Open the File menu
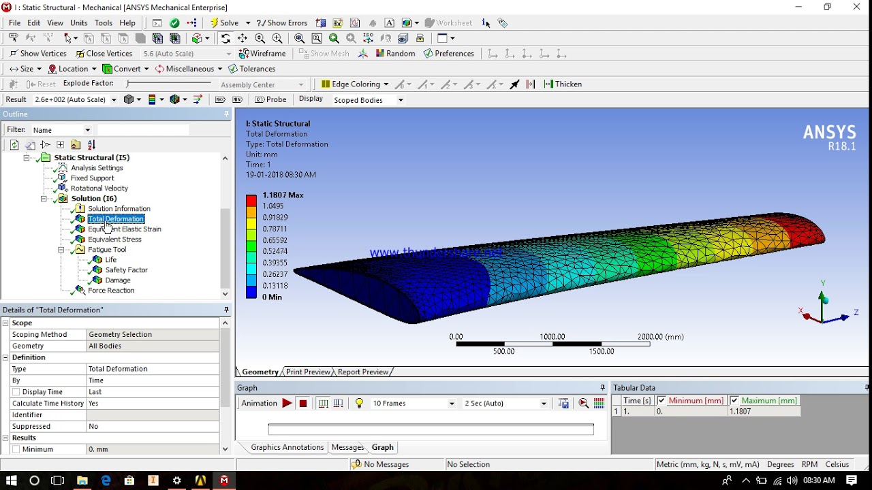 [x=14, y=22]
